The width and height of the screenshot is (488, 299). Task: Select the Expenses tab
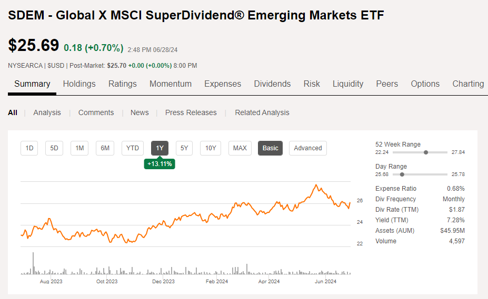pos(223,84)
